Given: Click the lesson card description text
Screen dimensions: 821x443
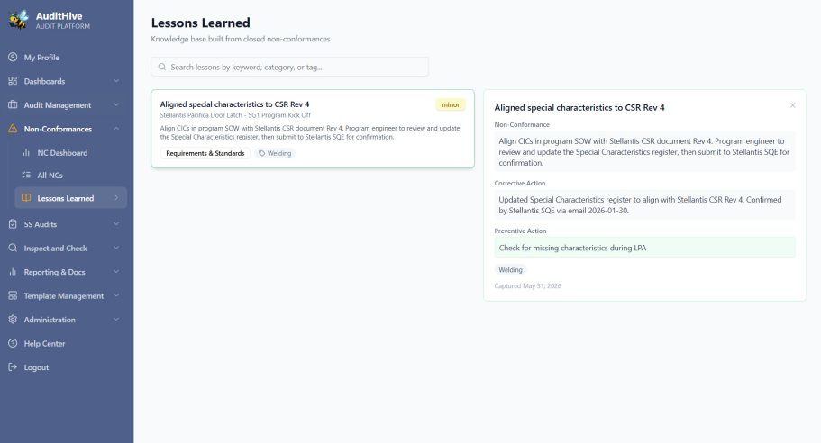Looking at the screenshot, I should pyautogui.click(x=310, y=132).
